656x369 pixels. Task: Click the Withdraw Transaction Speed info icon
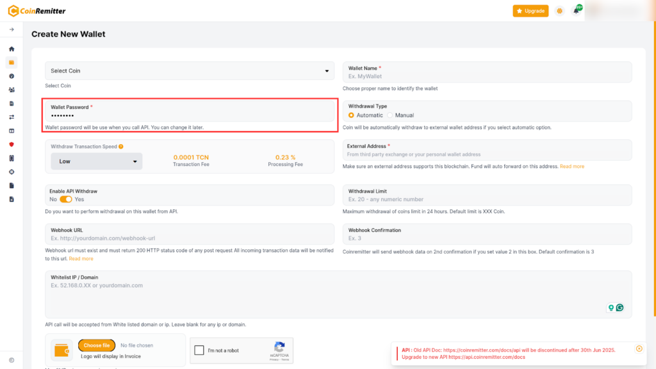(121, 147)
